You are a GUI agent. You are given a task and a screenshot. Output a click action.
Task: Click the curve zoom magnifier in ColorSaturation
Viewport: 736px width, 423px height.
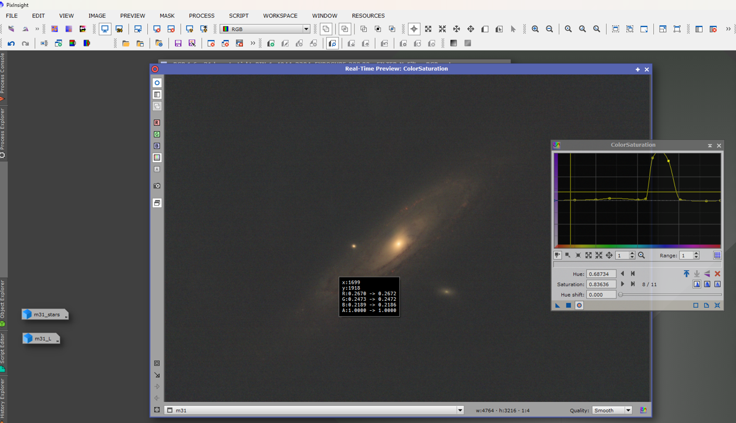(642, 256)
